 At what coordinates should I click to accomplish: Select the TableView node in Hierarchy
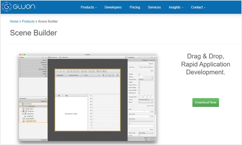pyautogui.click(x=30, y=114)
